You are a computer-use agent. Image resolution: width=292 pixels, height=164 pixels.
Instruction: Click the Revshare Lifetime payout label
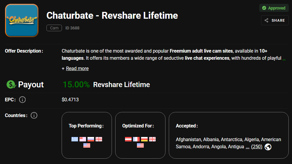point(121,85)
